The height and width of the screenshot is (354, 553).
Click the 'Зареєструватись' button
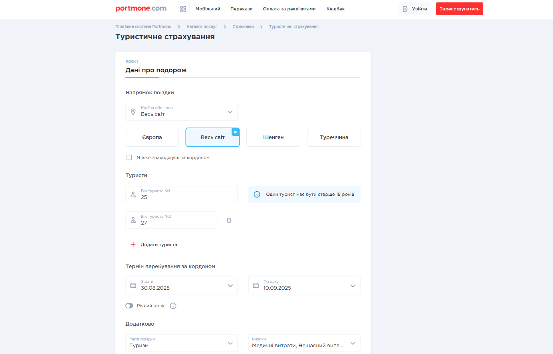tap(459, 9)
